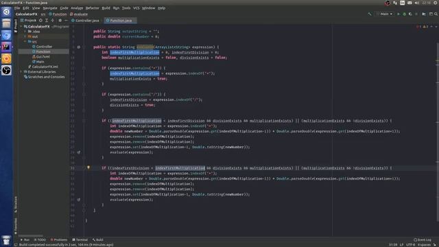Click the Ubuntu dash home icon
439x247 pixels.
[x=6, y=12]
